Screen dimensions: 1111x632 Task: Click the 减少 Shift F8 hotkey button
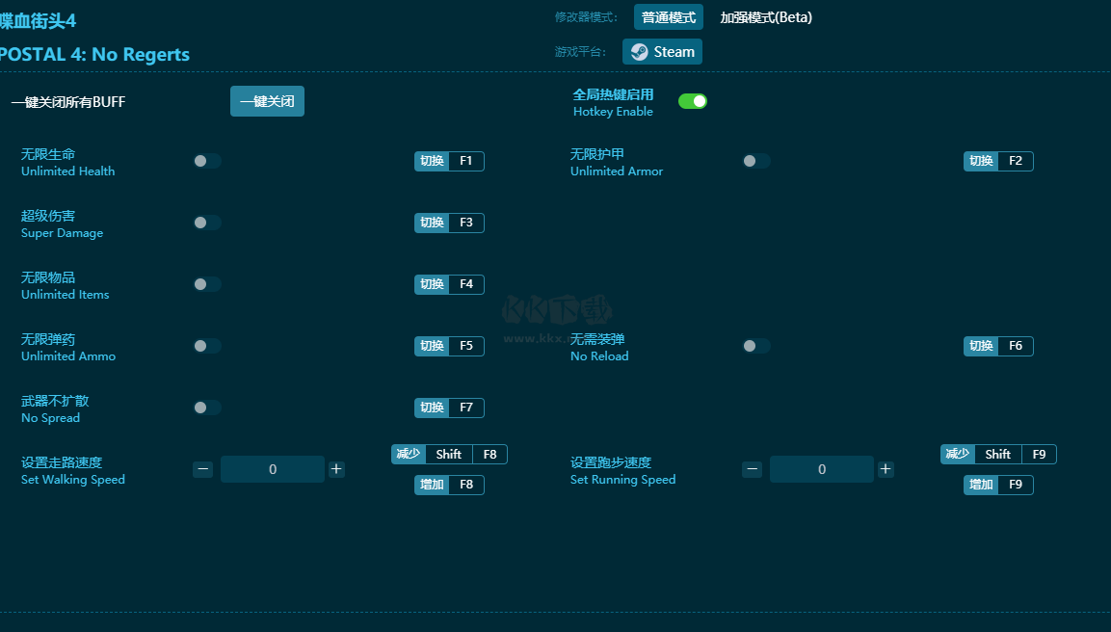(449, 454)
